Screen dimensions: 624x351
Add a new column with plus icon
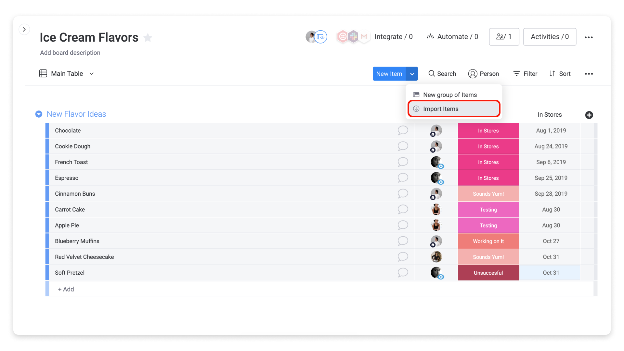[589, 115]
